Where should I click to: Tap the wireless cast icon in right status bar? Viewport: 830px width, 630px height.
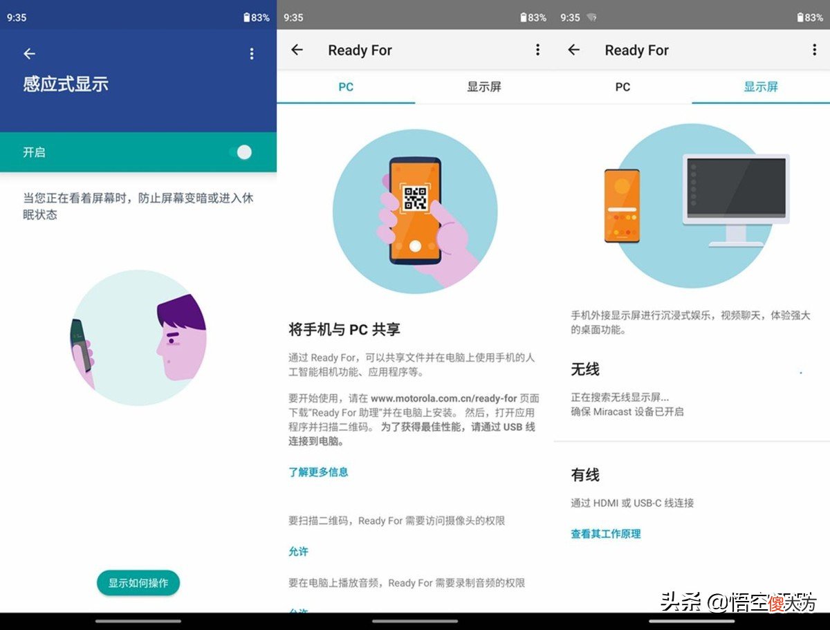[592, 17]
